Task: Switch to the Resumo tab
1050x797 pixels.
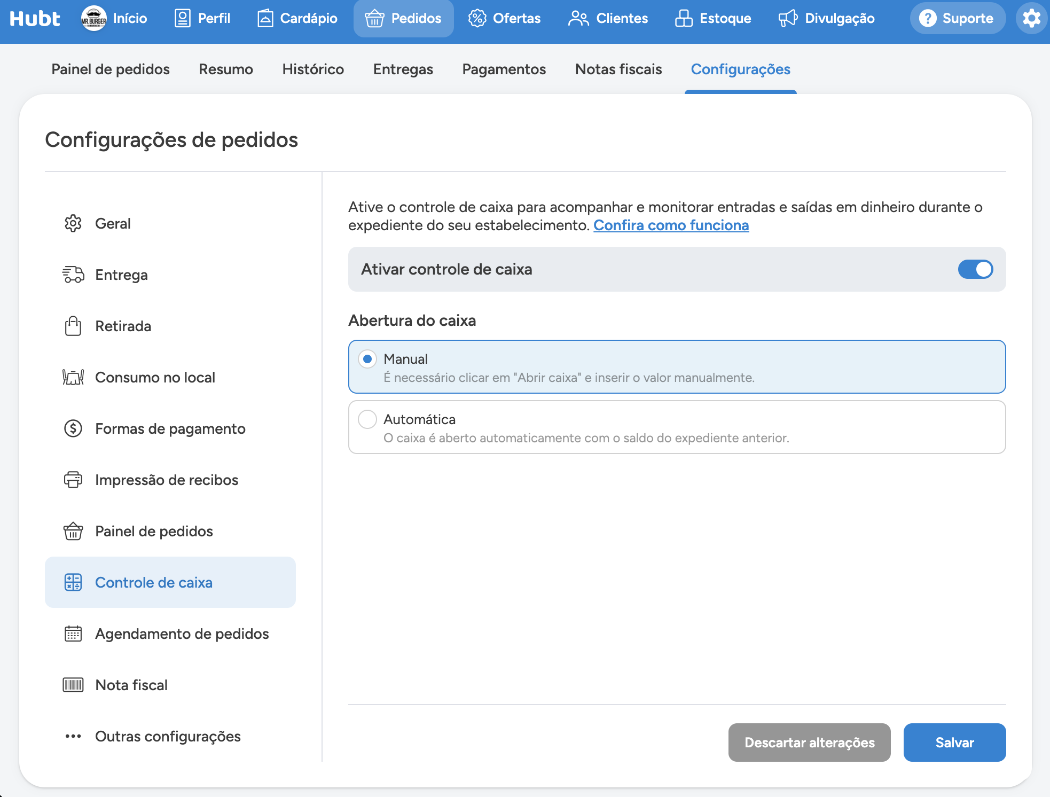Action: tap(226, 69)
